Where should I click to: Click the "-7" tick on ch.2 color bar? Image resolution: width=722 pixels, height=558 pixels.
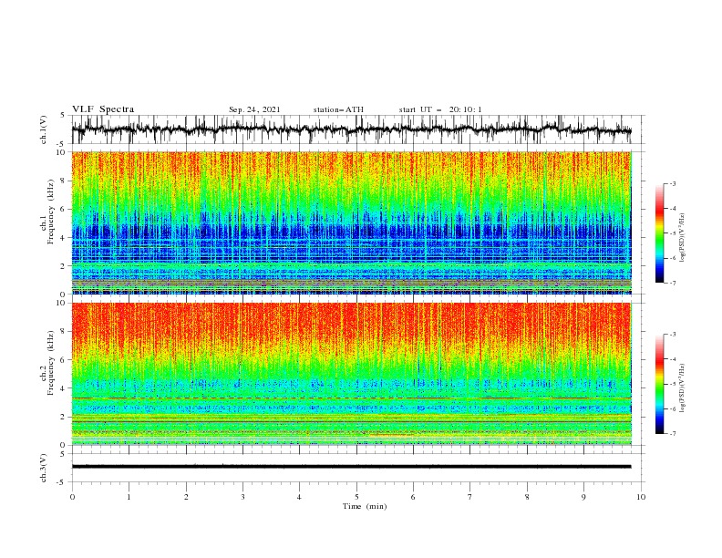(x=672, y=433)
